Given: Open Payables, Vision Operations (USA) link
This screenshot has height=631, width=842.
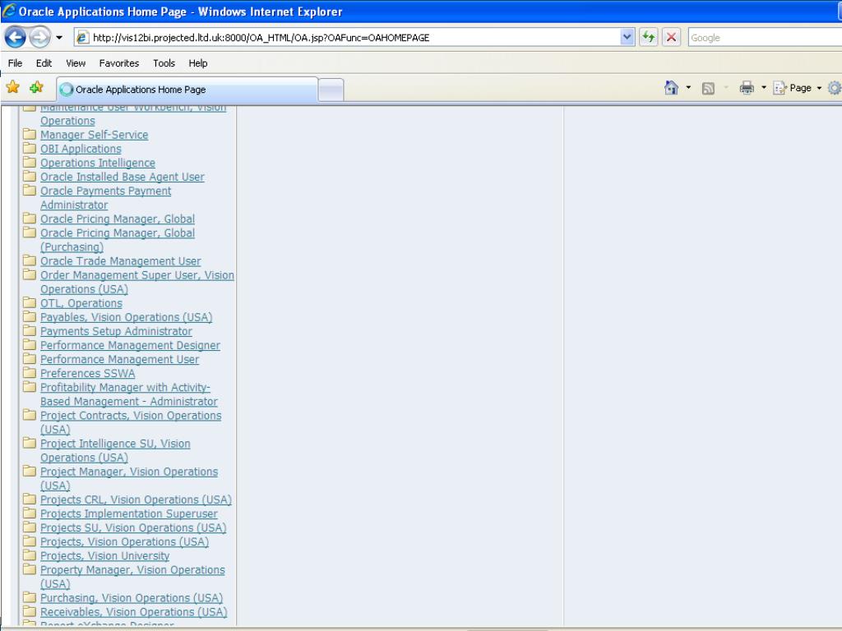Looking at the screenshot, I should point(126,317).
